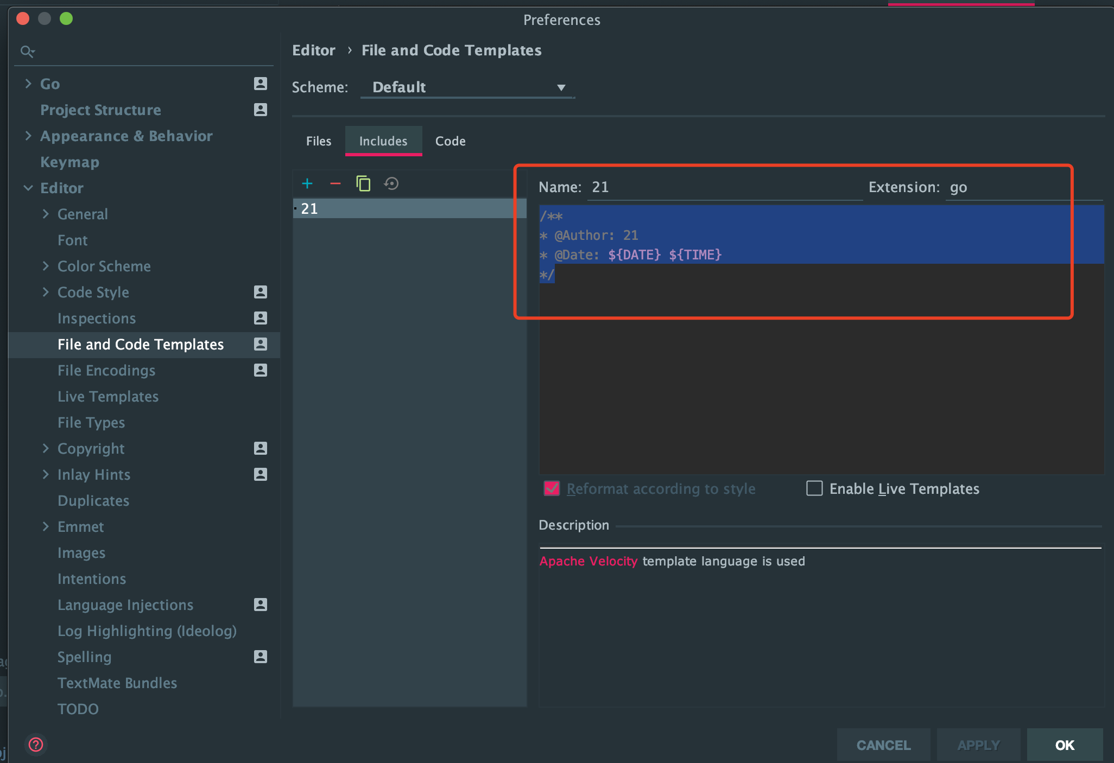Click the revert to original template icon
The width and height of the screenshot is (1114, 763).
[x=391, y=184]
